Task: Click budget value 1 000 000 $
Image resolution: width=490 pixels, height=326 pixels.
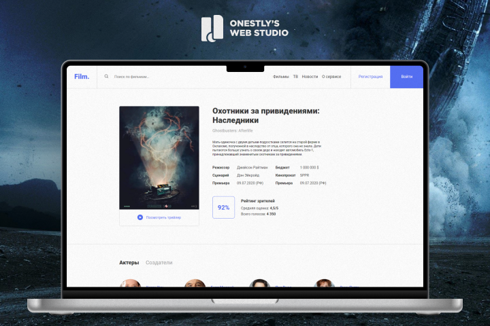Action: tap(310, 168)
